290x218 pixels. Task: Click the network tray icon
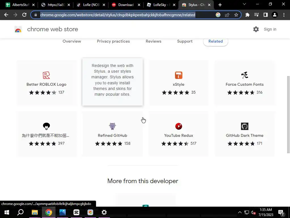pyautogui.click(x=247, y=212)
